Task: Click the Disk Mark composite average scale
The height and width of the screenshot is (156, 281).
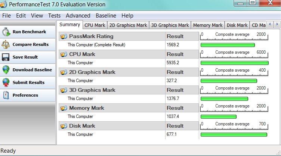Action: 234,126
